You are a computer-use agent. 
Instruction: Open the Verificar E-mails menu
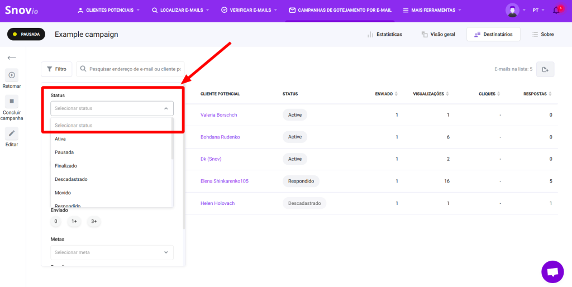point(249,10)
